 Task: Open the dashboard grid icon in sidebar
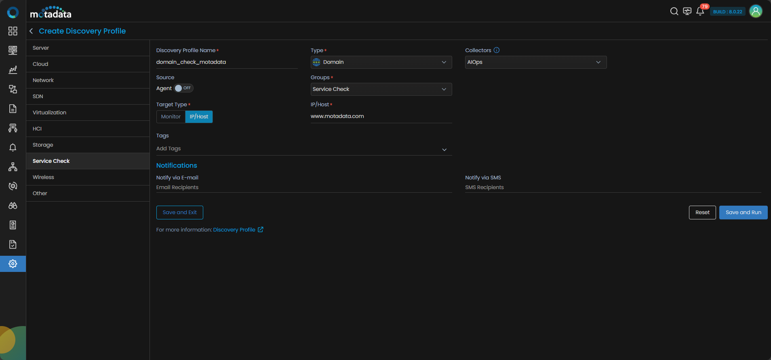(x=13, y=31)
